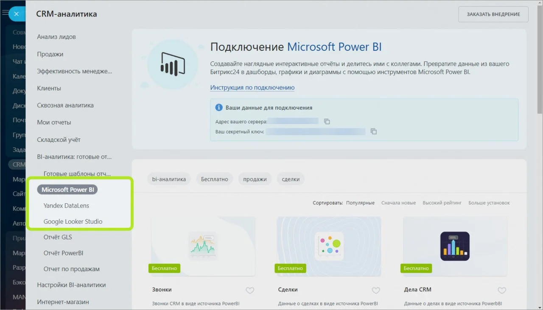Sort apps by Высокий рейтинг
Viewport: 543px width, 310px height.
pyautogui.click(x=442, y=203)
